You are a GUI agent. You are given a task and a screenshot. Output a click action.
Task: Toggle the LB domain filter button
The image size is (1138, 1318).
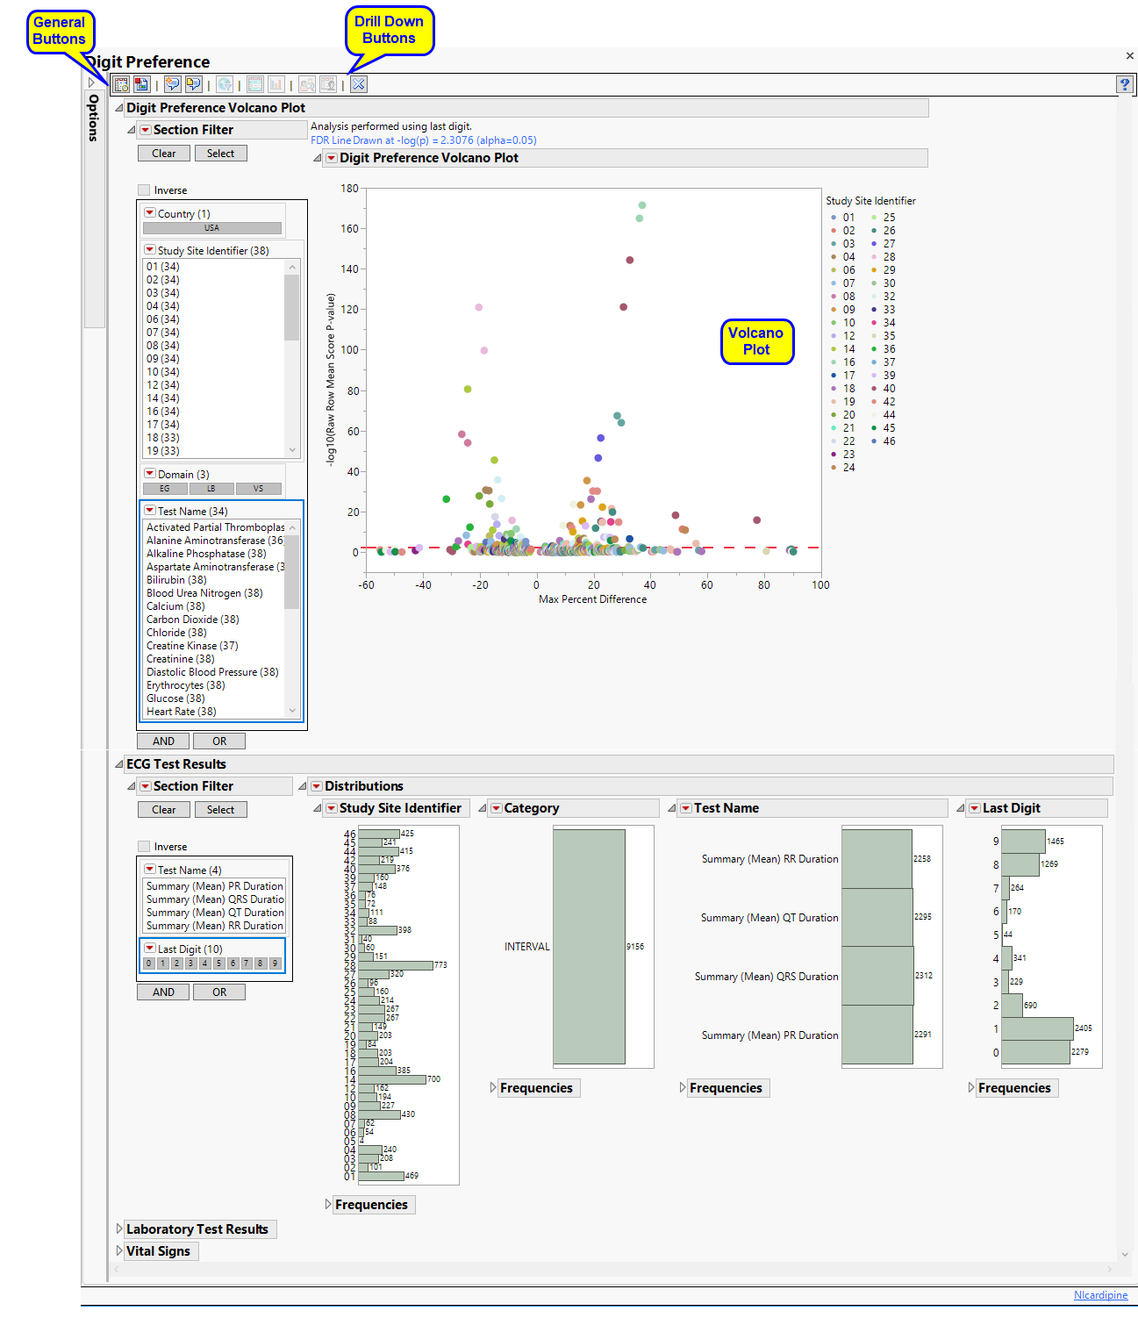coord(211,489)
